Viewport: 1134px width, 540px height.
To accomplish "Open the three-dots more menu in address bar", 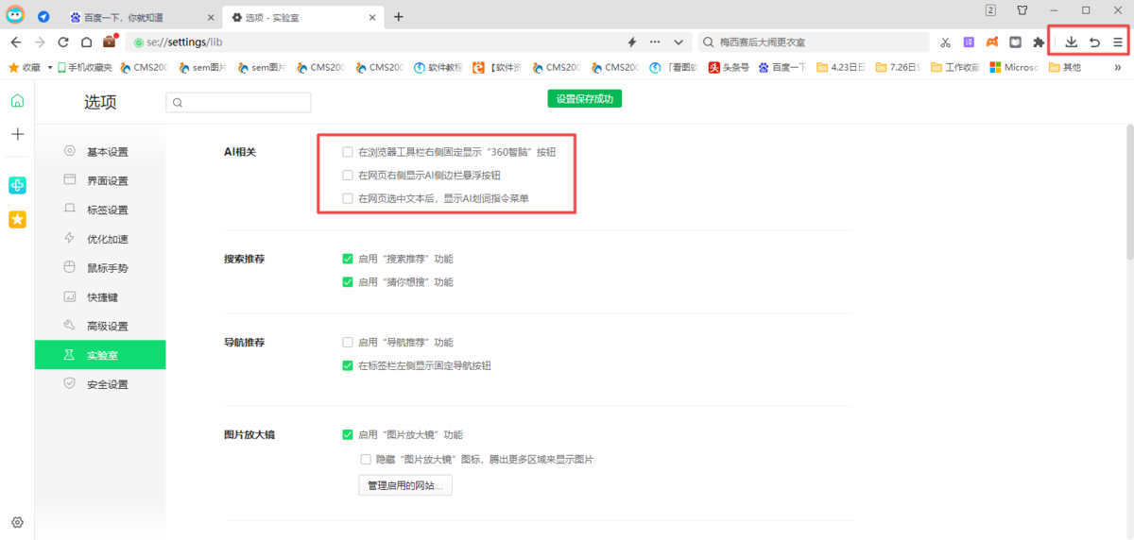I will coord(655,42).
